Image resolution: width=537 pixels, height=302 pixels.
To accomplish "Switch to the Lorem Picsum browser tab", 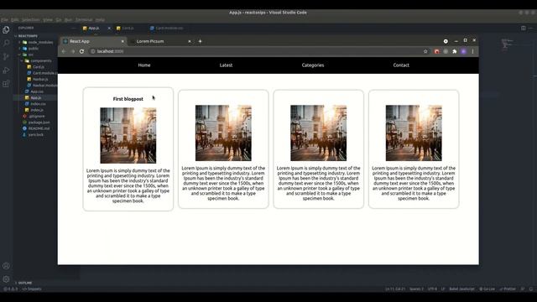I will click(x=160, y=41).
